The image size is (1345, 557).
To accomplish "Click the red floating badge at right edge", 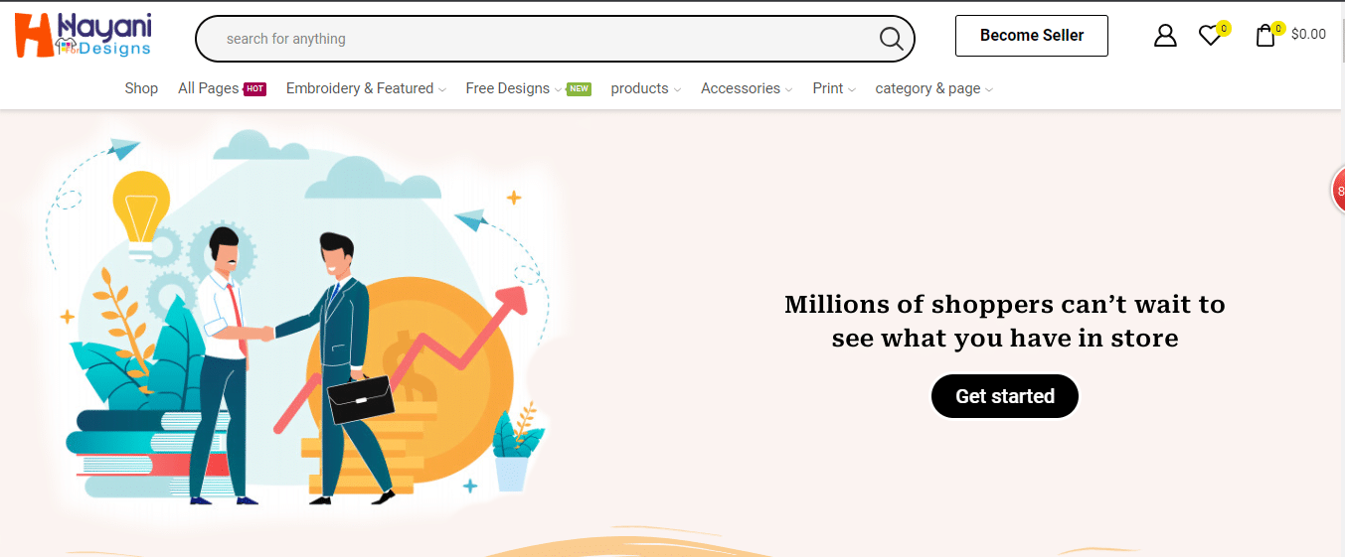I will click(x=1338, y=190).
